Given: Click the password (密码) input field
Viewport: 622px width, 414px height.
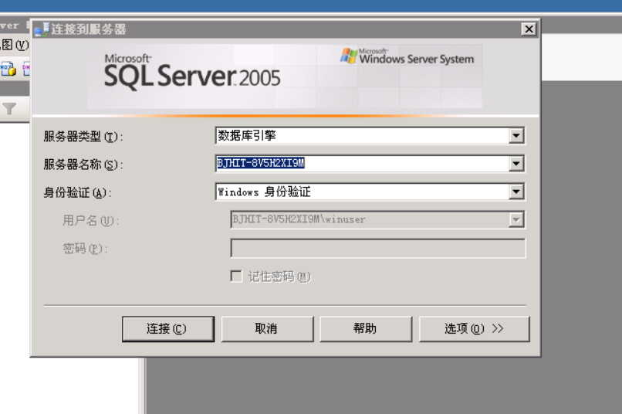Looking at the screenshot, I should (378, 248).
